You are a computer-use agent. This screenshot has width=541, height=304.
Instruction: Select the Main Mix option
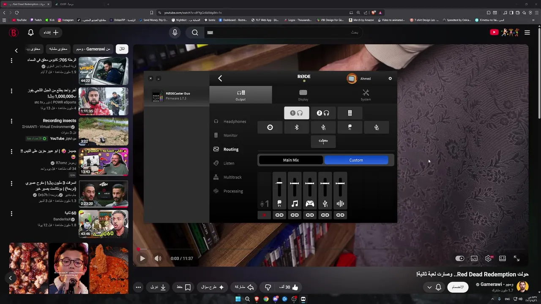[x=291, y=160]
